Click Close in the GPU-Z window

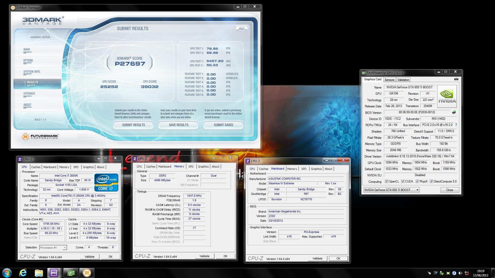point(450,190)
